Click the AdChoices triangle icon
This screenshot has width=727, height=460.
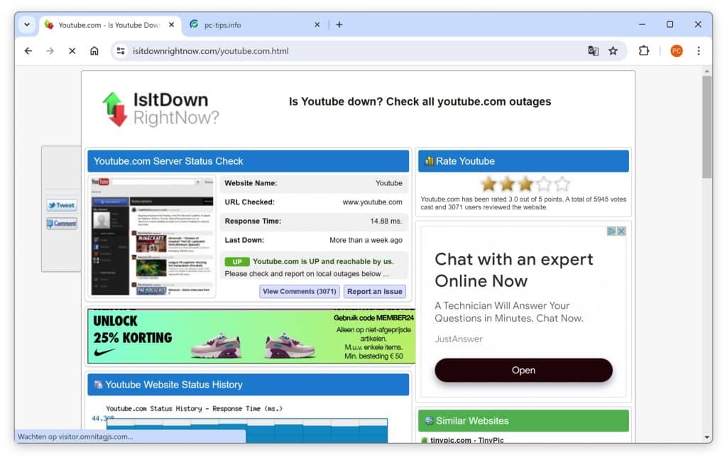coord(611,231)
